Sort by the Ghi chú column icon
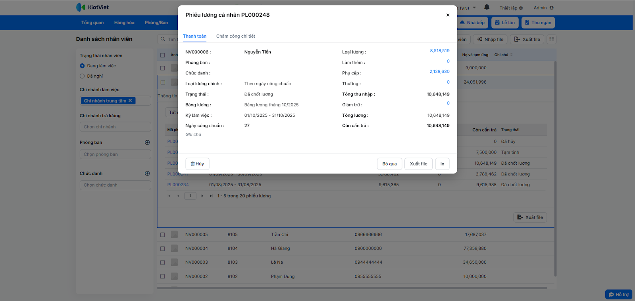Viewport: 635px width, 301px height. (512, 55)
